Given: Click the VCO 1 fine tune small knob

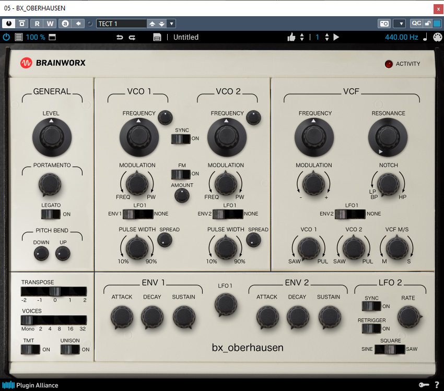Looking at the screenshot, I should click(165, 117).
